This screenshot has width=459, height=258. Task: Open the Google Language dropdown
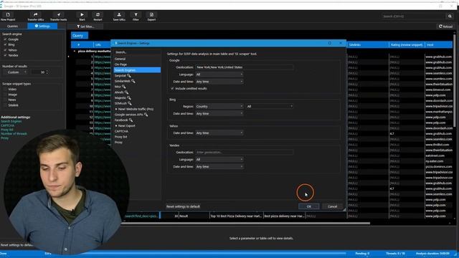(x=219, y=75)
